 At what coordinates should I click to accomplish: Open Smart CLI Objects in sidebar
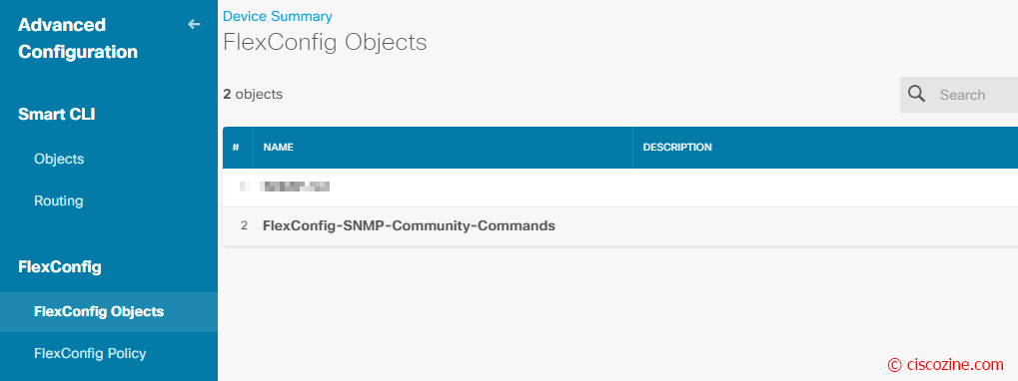click(59, 159)
